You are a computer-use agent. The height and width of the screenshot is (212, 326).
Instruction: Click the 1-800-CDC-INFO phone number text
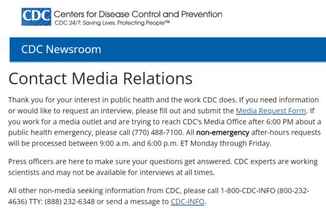point(248,190)
